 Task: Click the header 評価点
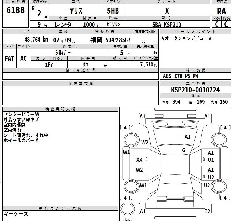(x=221, y=2)
